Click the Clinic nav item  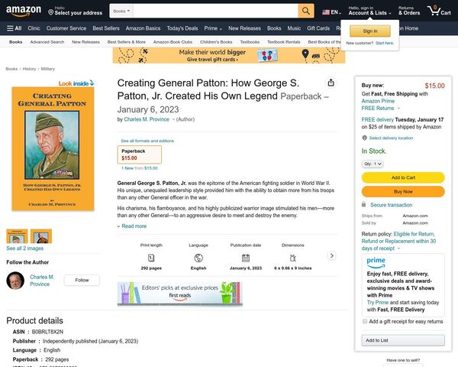(x=34, y=28)
